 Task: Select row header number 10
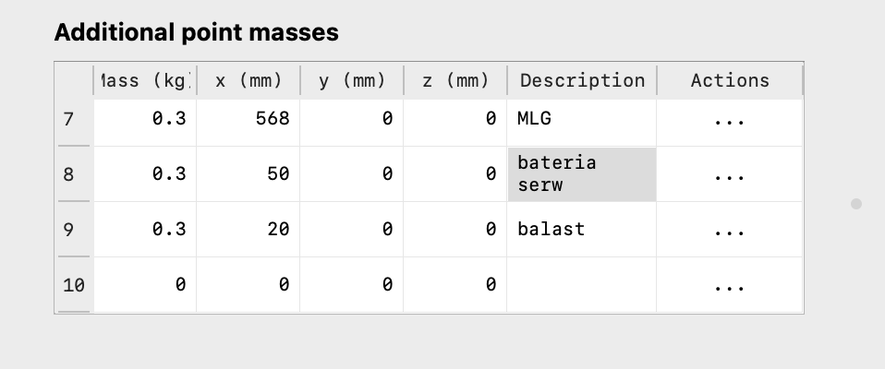[74, 285]
